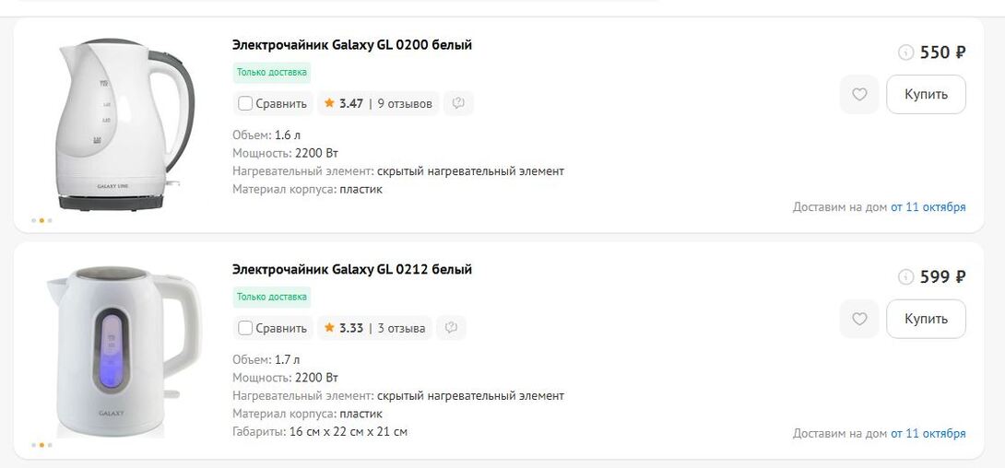Click price info icon beside 550 ₽
1005x468 pixels.
pyautogui.click(x=905, y=53)
